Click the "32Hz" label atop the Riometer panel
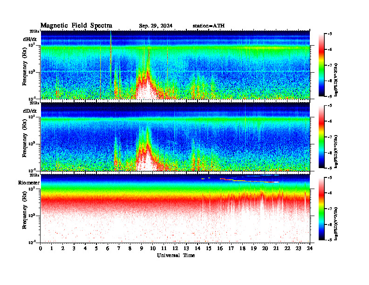Screen dimensions: 369x285 [x=34, y=175]
